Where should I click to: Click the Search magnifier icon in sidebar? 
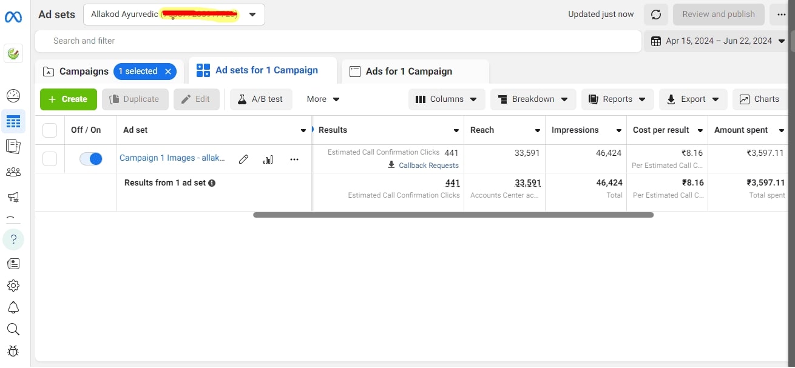(13, 329)
